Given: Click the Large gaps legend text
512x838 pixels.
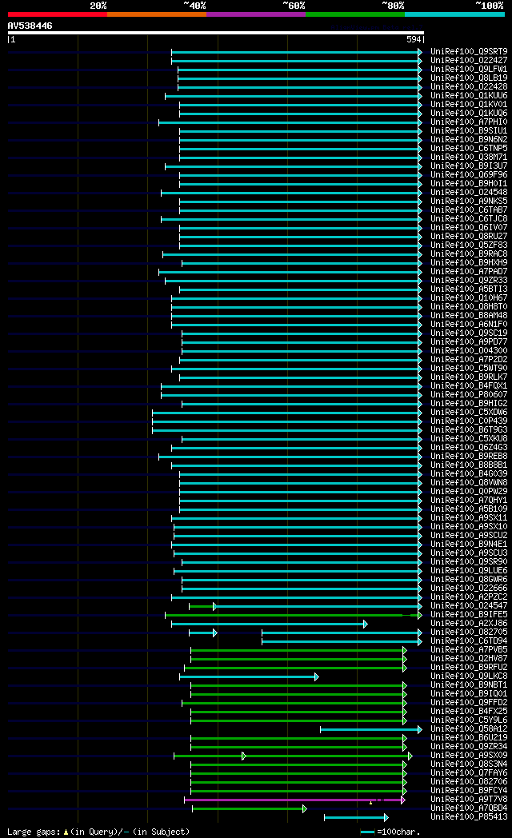Looking at the screenshot, I should (x=99, y=832).
